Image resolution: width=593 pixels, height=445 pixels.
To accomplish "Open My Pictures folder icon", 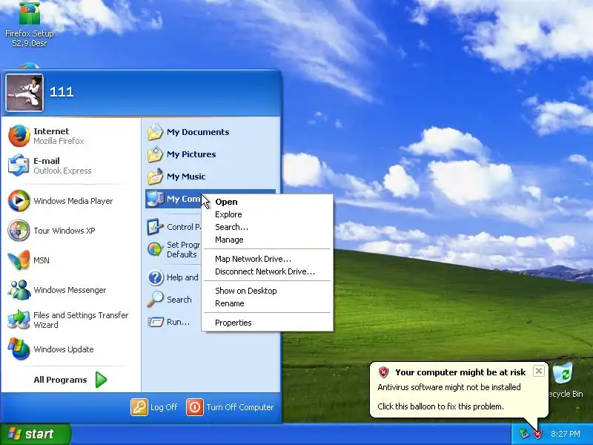I will (155, 154).
